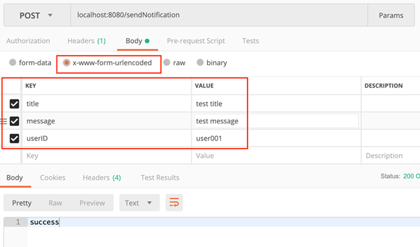Click line number 1 in response gutter
Viewport: 420px width, 247px height.
[18, 222]
